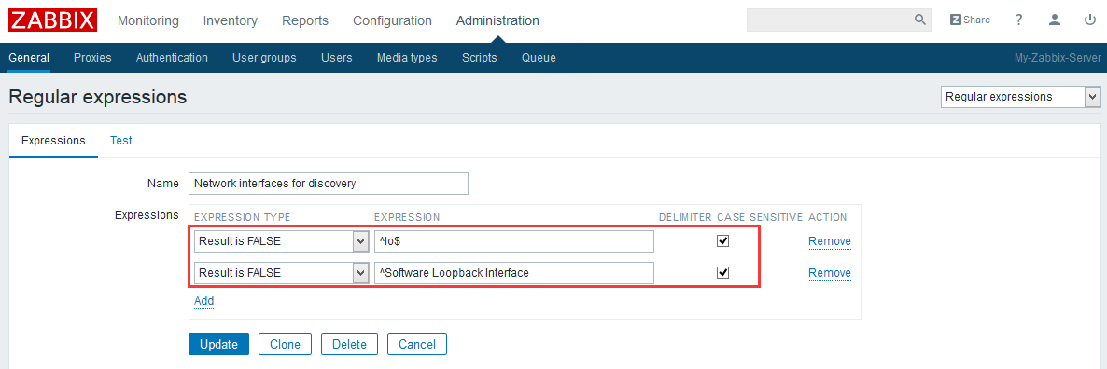1107x369 pixels.
Task: Open the Monitoring menu
Action: 148,21
